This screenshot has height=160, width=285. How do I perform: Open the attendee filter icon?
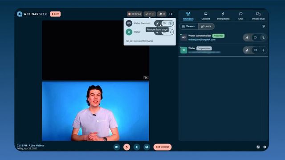pyautogui.click(x=264, y=26)
